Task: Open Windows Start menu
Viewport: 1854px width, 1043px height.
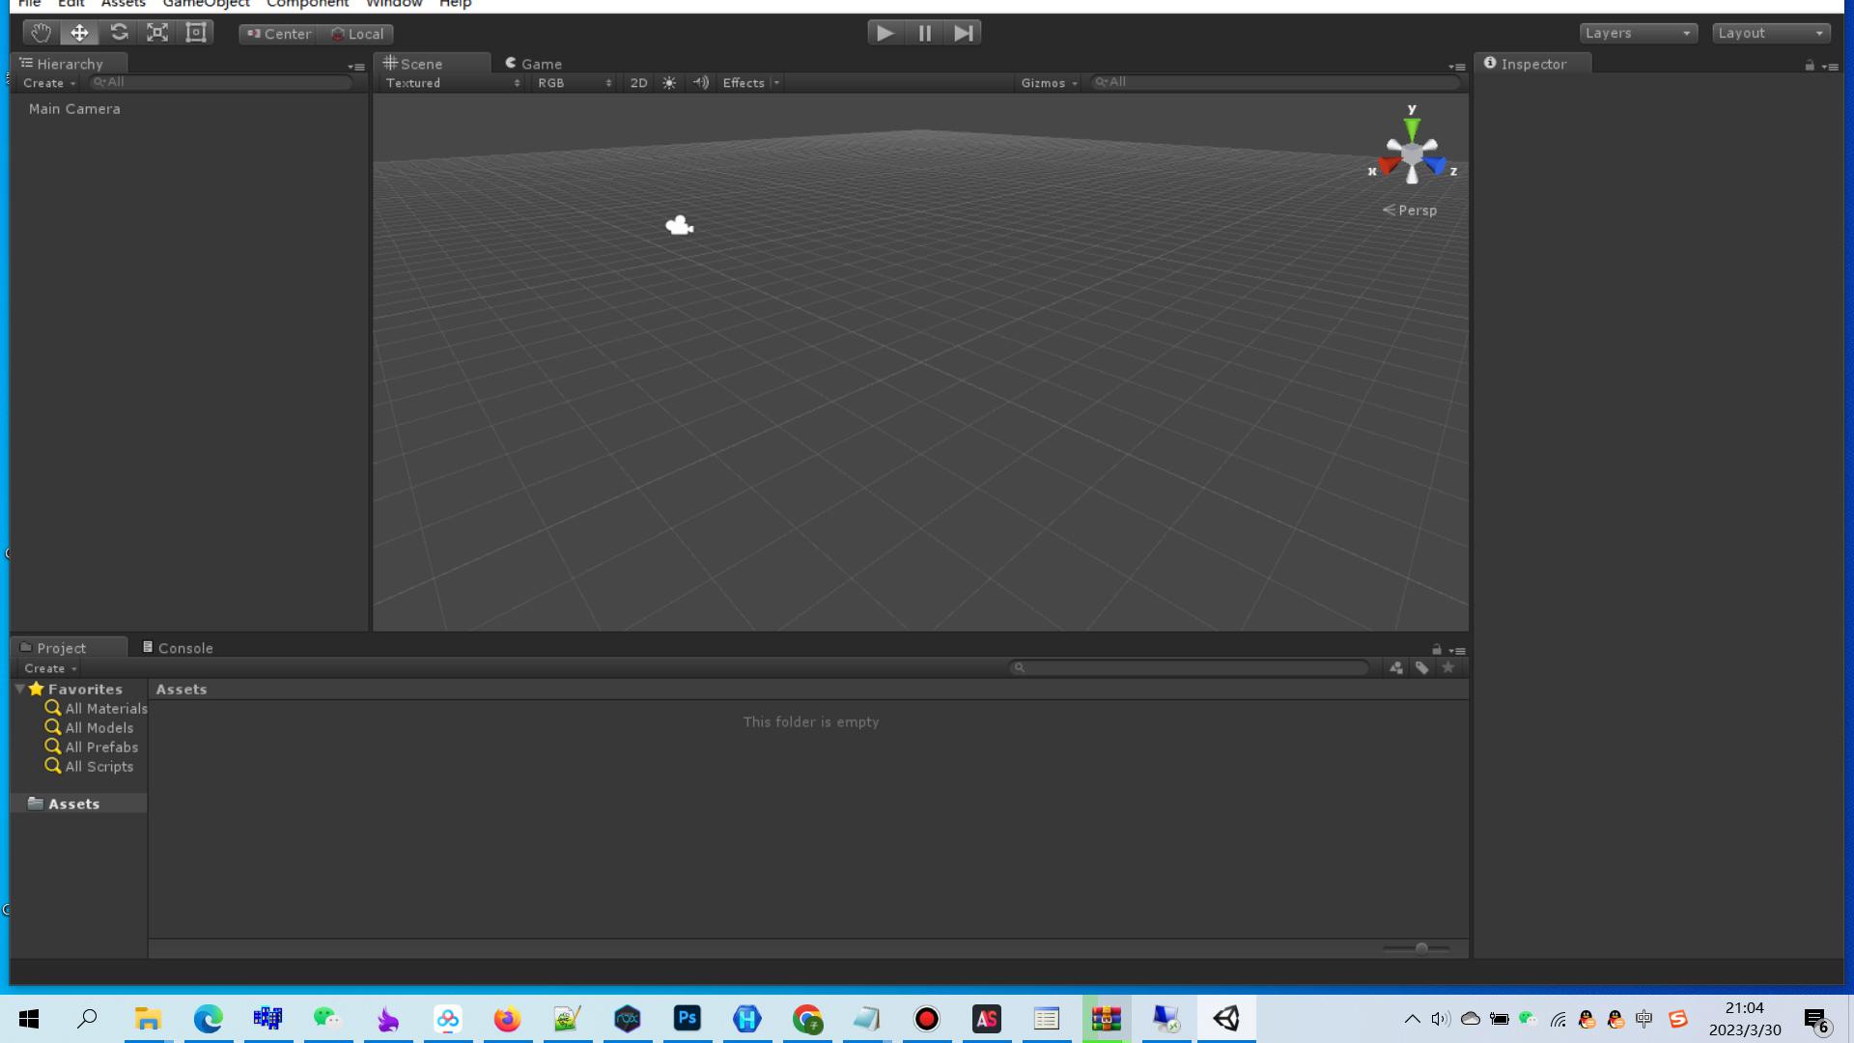Action: pyautogui.click(x=29, y=1019)
